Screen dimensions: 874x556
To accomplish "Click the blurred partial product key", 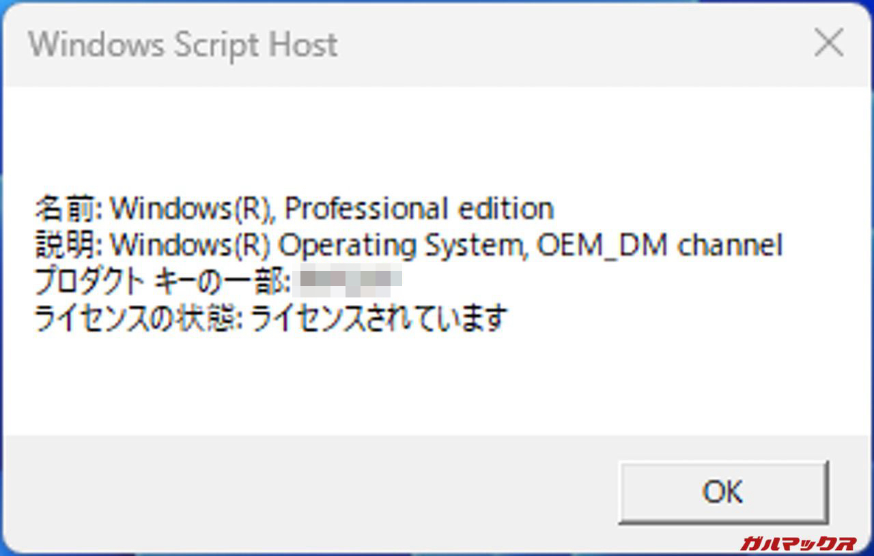I will [350, 282].
